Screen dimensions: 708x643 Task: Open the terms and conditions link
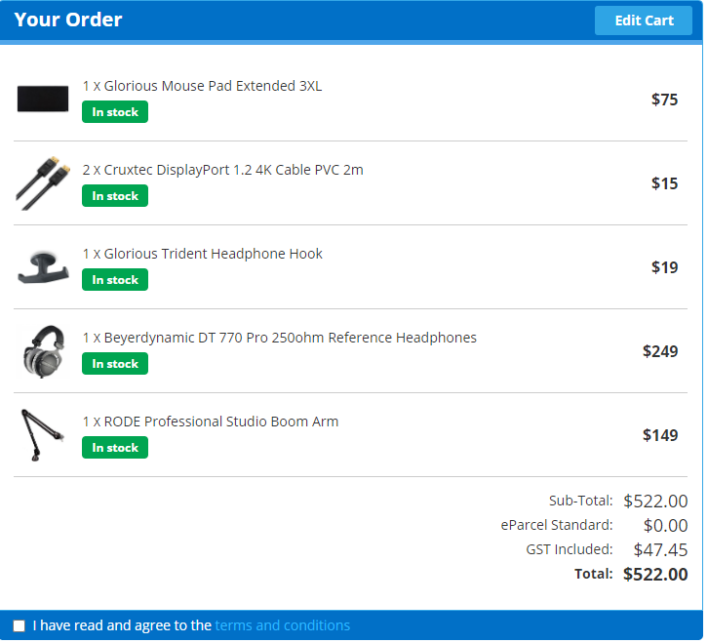[x=282, y=625]
